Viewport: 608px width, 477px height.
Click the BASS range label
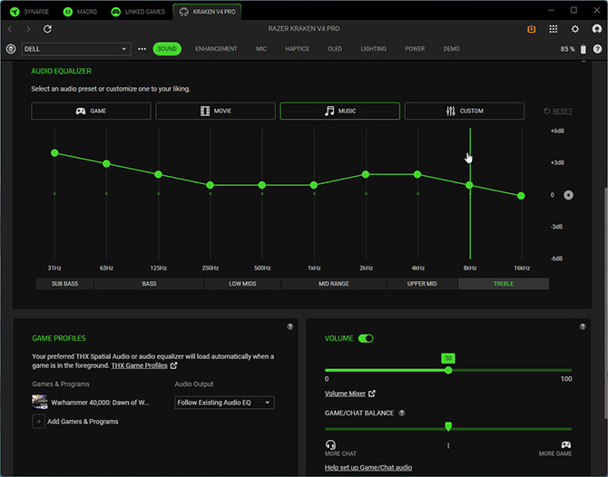[x=149, y=284]
